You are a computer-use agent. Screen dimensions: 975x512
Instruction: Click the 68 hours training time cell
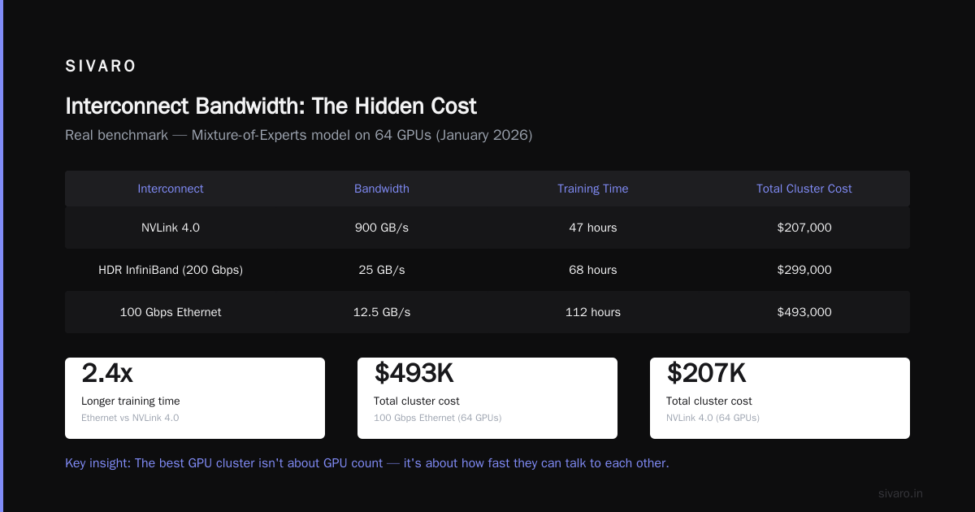click(x=593, y=270)
